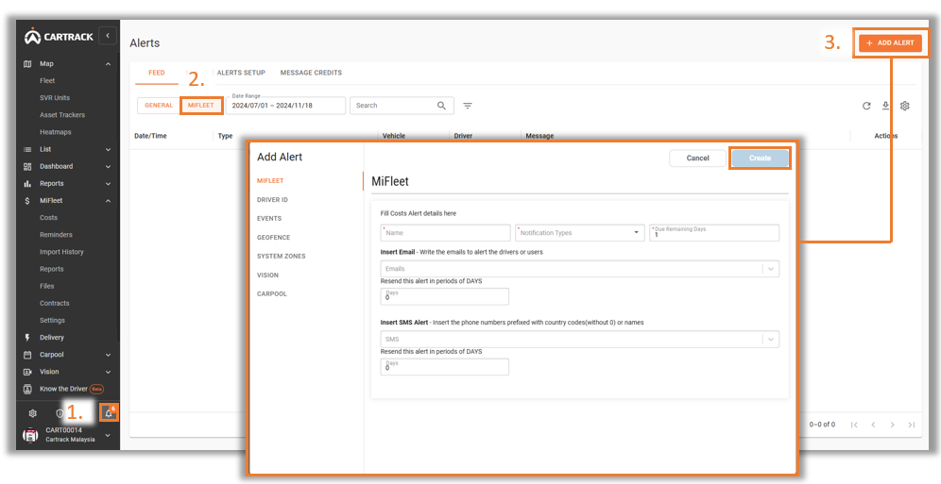This screenshot has height=484, width=941.
Task: Open the Emails dropdown arrow
Action: coord(771,269)
